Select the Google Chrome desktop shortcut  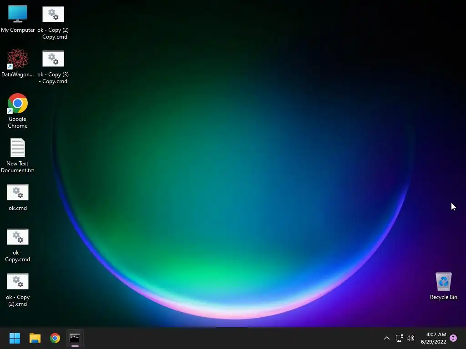point(18,103)
